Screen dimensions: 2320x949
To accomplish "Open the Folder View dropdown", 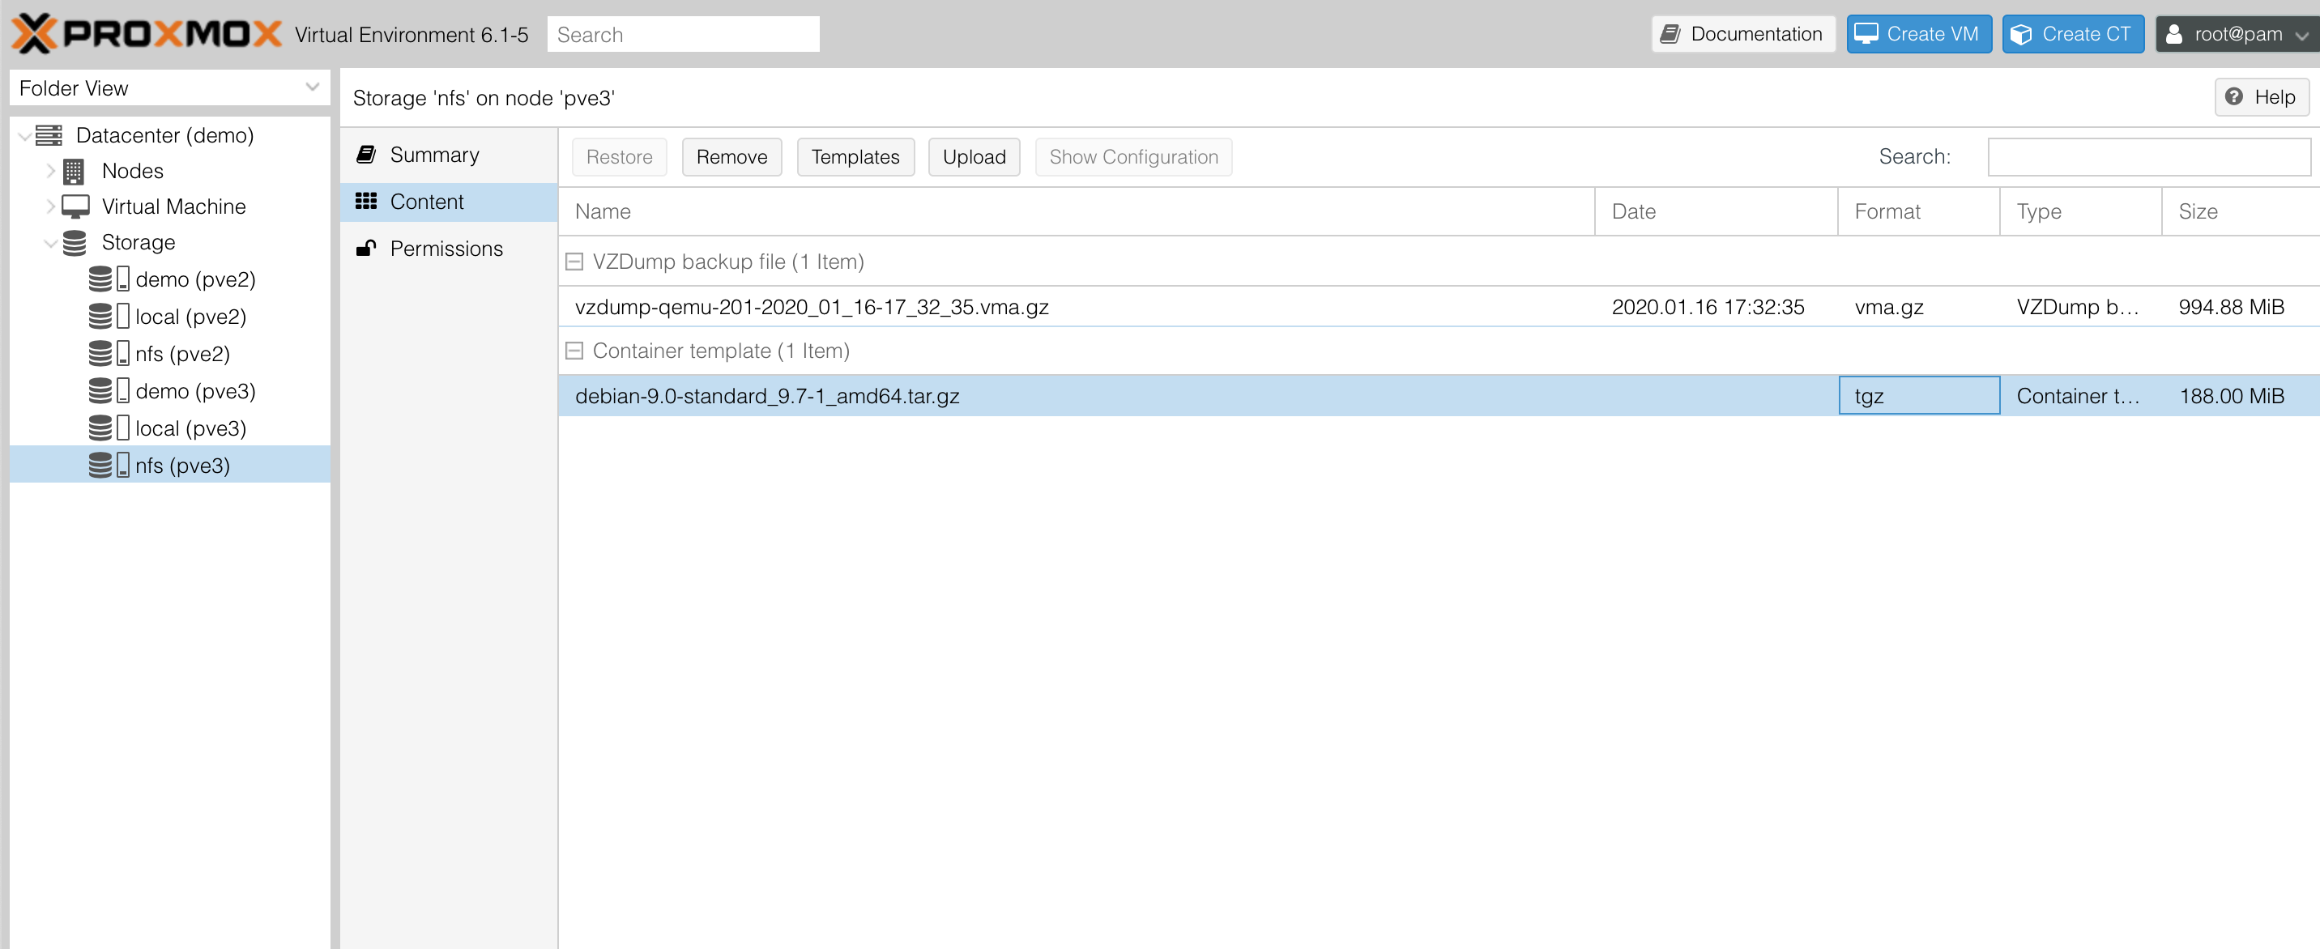I will click(x=312, y=87).
